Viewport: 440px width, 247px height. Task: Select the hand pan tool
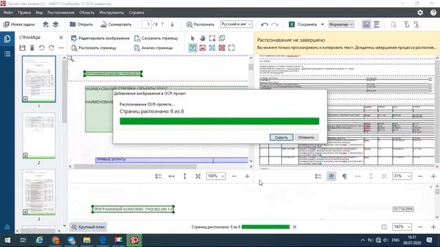[x=202, y=38]
